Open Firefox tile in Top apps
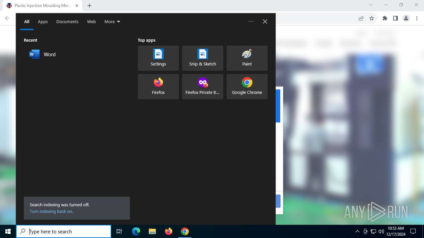 point(158,87)
